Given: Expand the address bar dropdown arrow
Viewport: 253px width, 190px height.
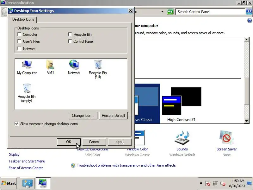Looking at the screenshot, I should (x=162, y=12).
